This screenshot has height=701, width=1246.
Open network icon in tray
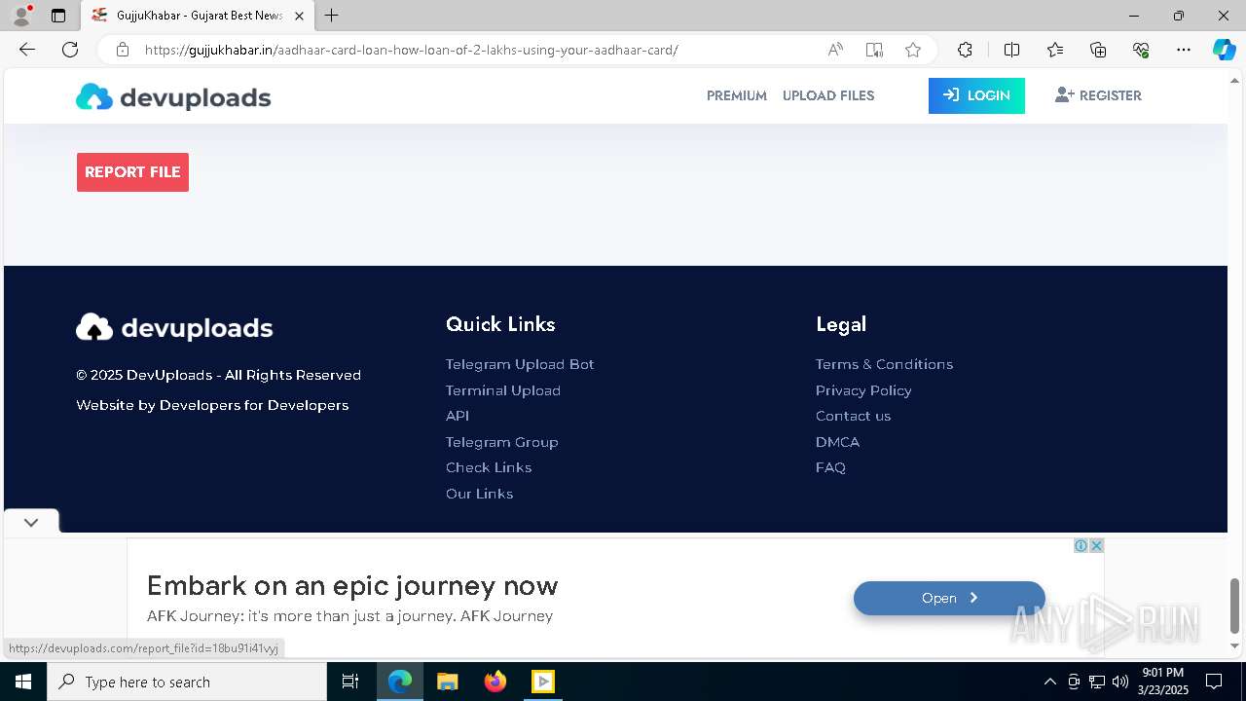coord(1097,682)
